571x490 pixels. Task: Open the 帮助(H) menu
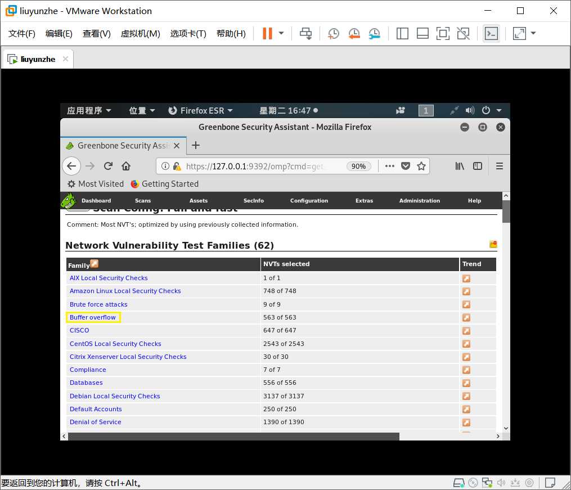tap(231, 34)
